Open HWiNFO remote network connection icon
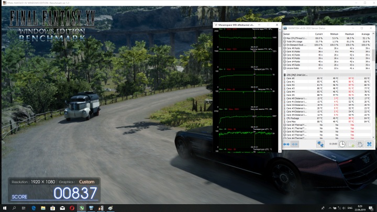The image size is (377, 212). pyautogui.click(x=320, y=144)
